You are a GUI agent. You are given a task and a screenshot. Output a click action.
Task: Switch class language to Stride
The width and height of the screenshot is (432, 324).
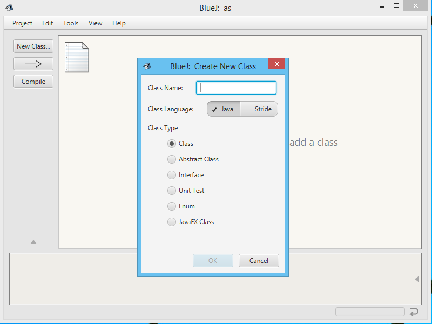(x=259, y=109)
